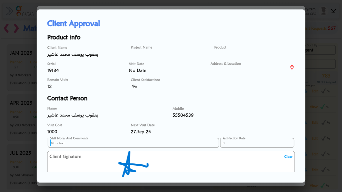
Task: Focus the Satisfaction Rate input
Action: tap(257, 143)
